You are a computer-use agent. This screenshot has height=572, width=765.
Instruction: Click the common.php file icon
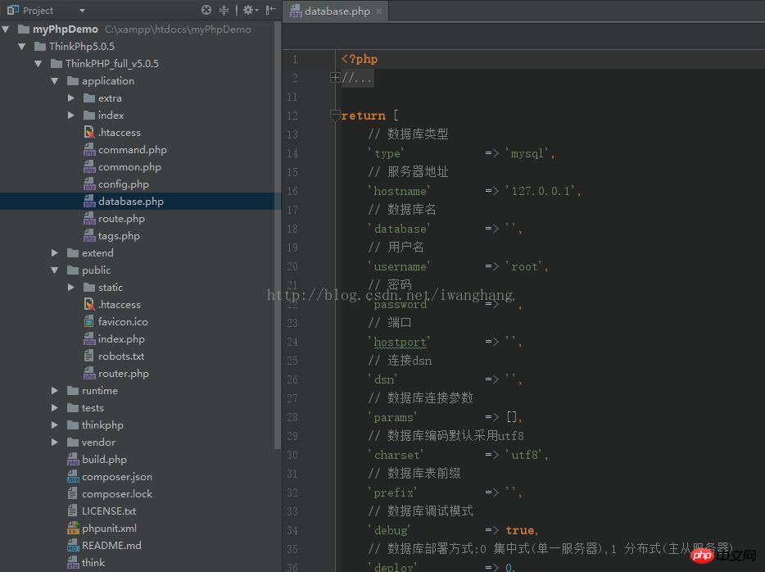click(89, 167)
